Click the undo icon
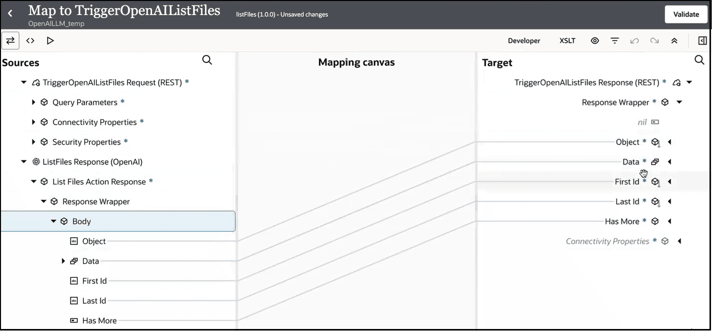This screenshot has width=712, height=331. [634, 41]
